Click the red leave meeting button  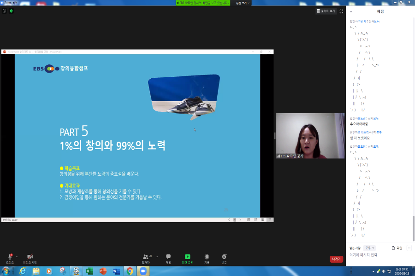336,259
